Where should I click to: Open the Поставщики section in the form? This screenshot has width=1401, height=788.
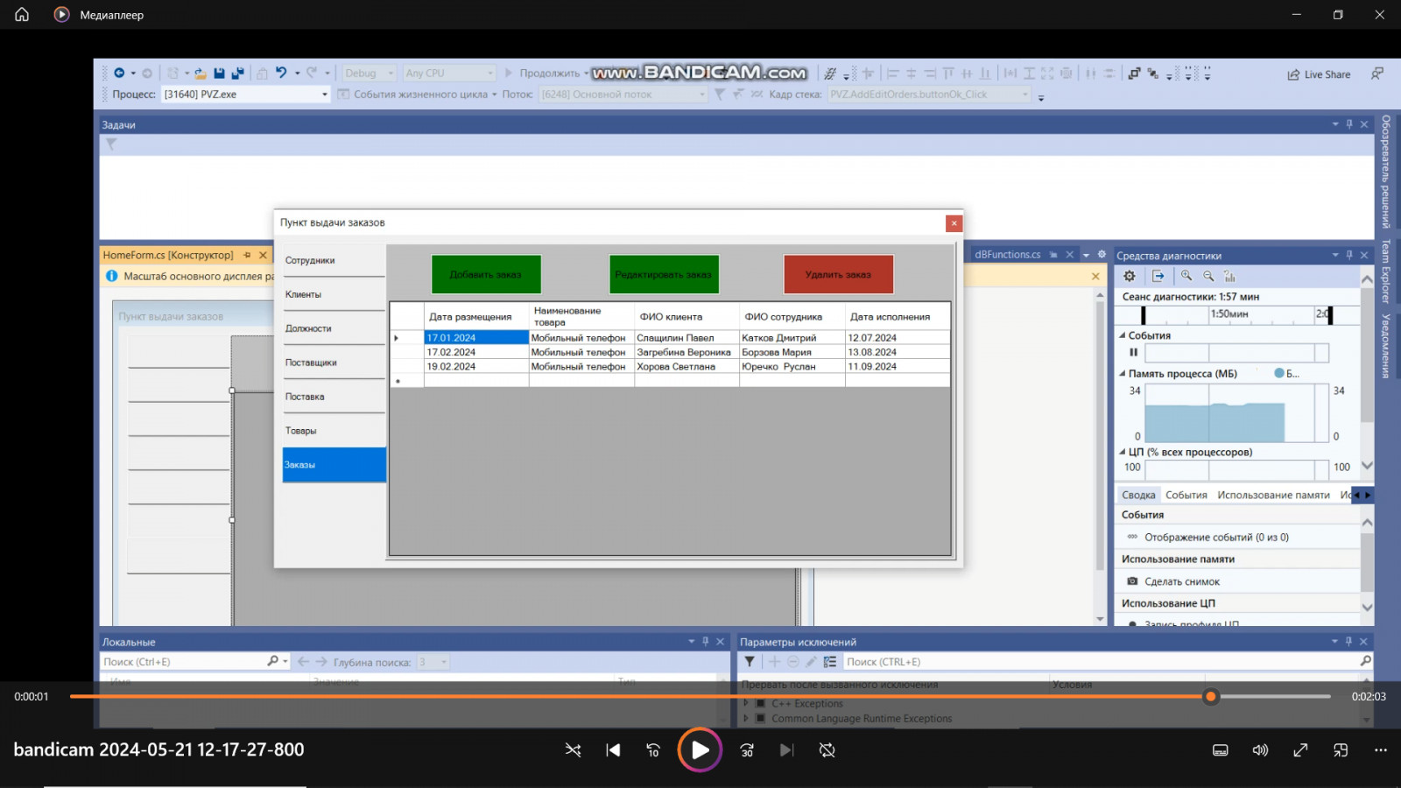click(x=334, y=363)
